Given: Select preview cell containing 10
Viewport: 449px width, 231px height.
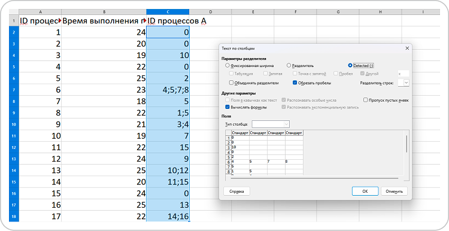Looking at the screenshot, I should click(x=240, y=147).
